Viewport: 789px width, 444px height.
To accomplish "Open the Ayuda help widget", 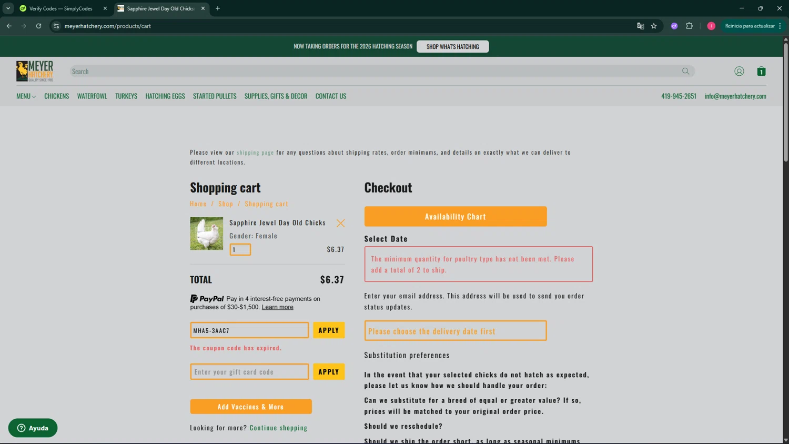I will [x=33, y=428].
